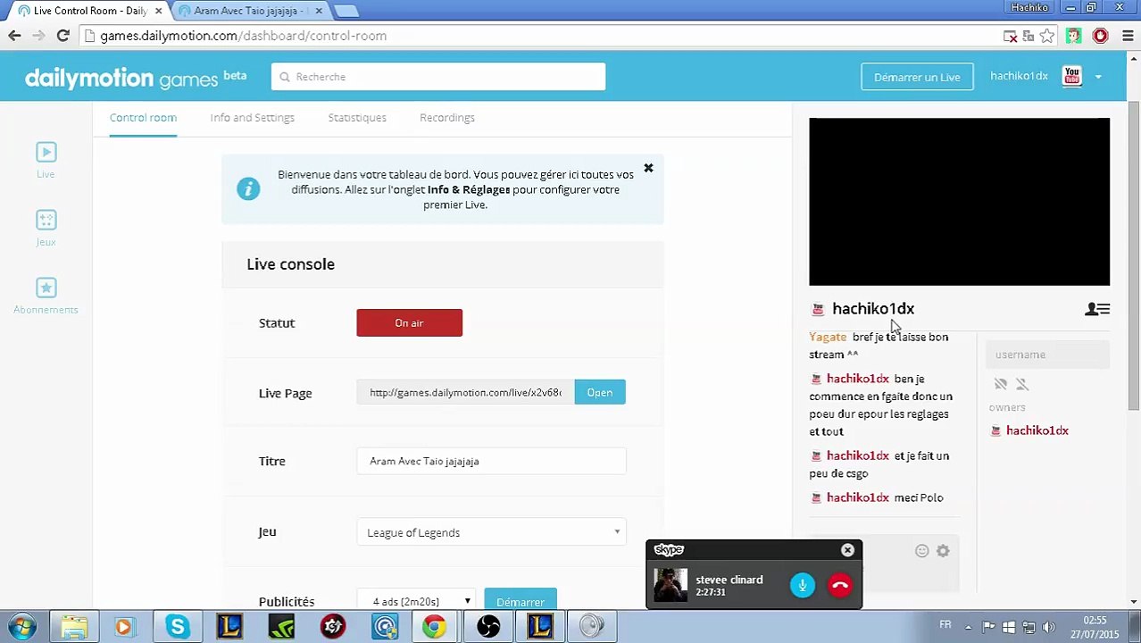Click the muted users filter icon

[x=1001, y=384]
